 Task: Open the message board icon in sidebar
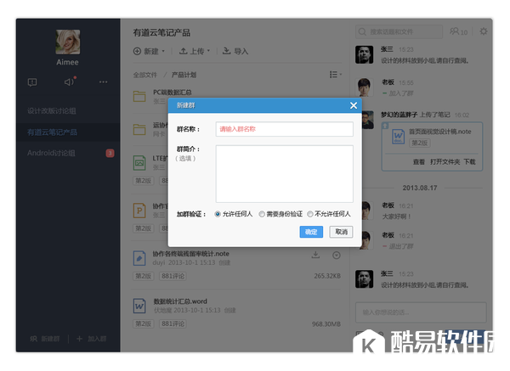pos(32,82)
